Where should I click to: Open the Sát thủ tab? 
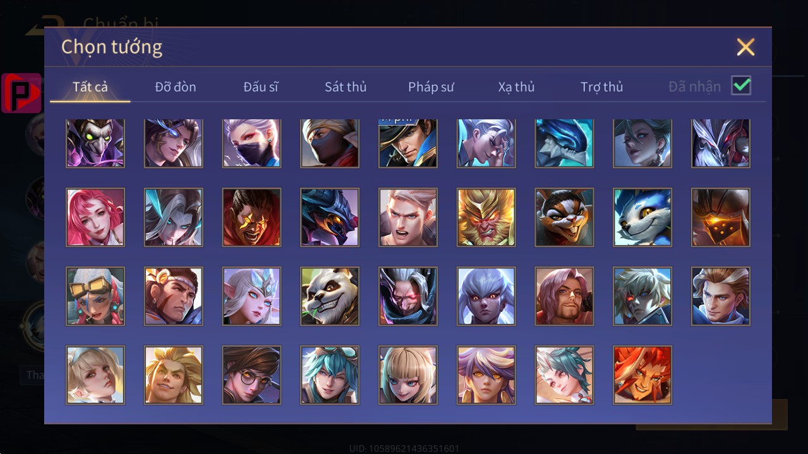(346, 87)
